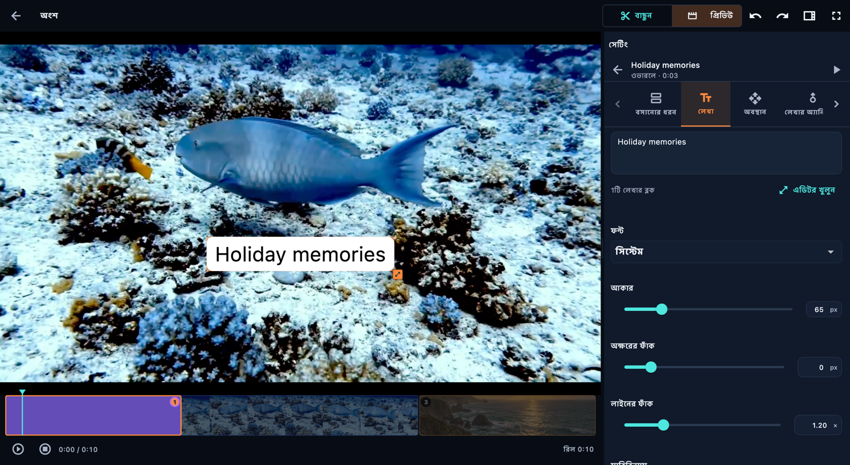Select the Holiday memories overlay on the video
The width and height of the screenshot is (850, 465).
click(300, 254)
